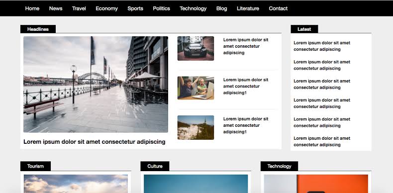Open the orange image under the Technology heading
The height and width of the screenshot is (193, 393).
(316, 184)
